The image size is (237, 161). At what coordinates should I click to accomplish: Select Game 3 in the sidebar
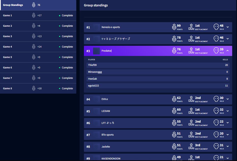pyautogui.click(x=38, y=36)
